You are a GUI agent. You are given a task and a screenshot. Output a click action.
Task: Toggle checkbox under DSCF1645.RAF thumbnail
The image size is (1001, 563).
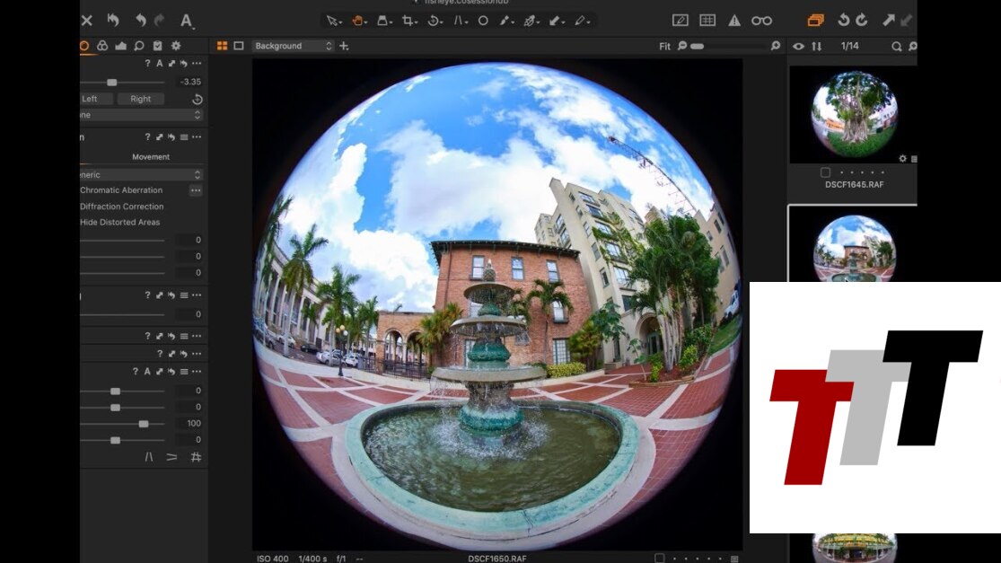(x=825, y=172)
